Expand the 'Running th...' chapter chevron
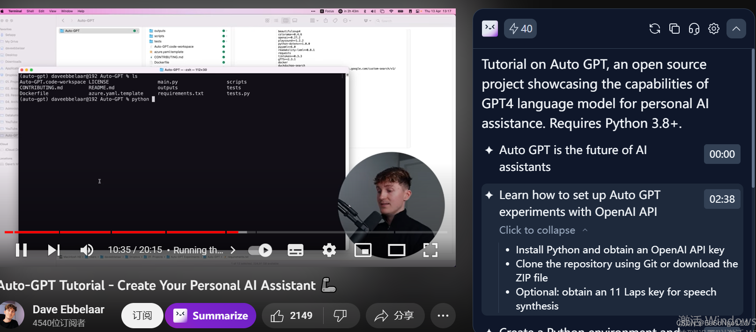The image size is (756, 332). pos(233,250)
